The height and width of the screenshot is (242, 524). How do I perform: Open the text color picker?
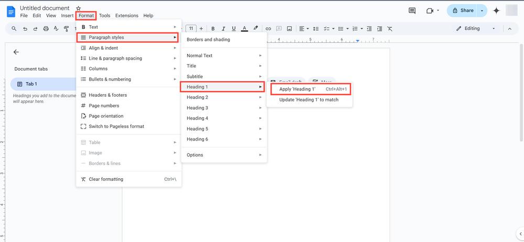(x=245, y=29)
